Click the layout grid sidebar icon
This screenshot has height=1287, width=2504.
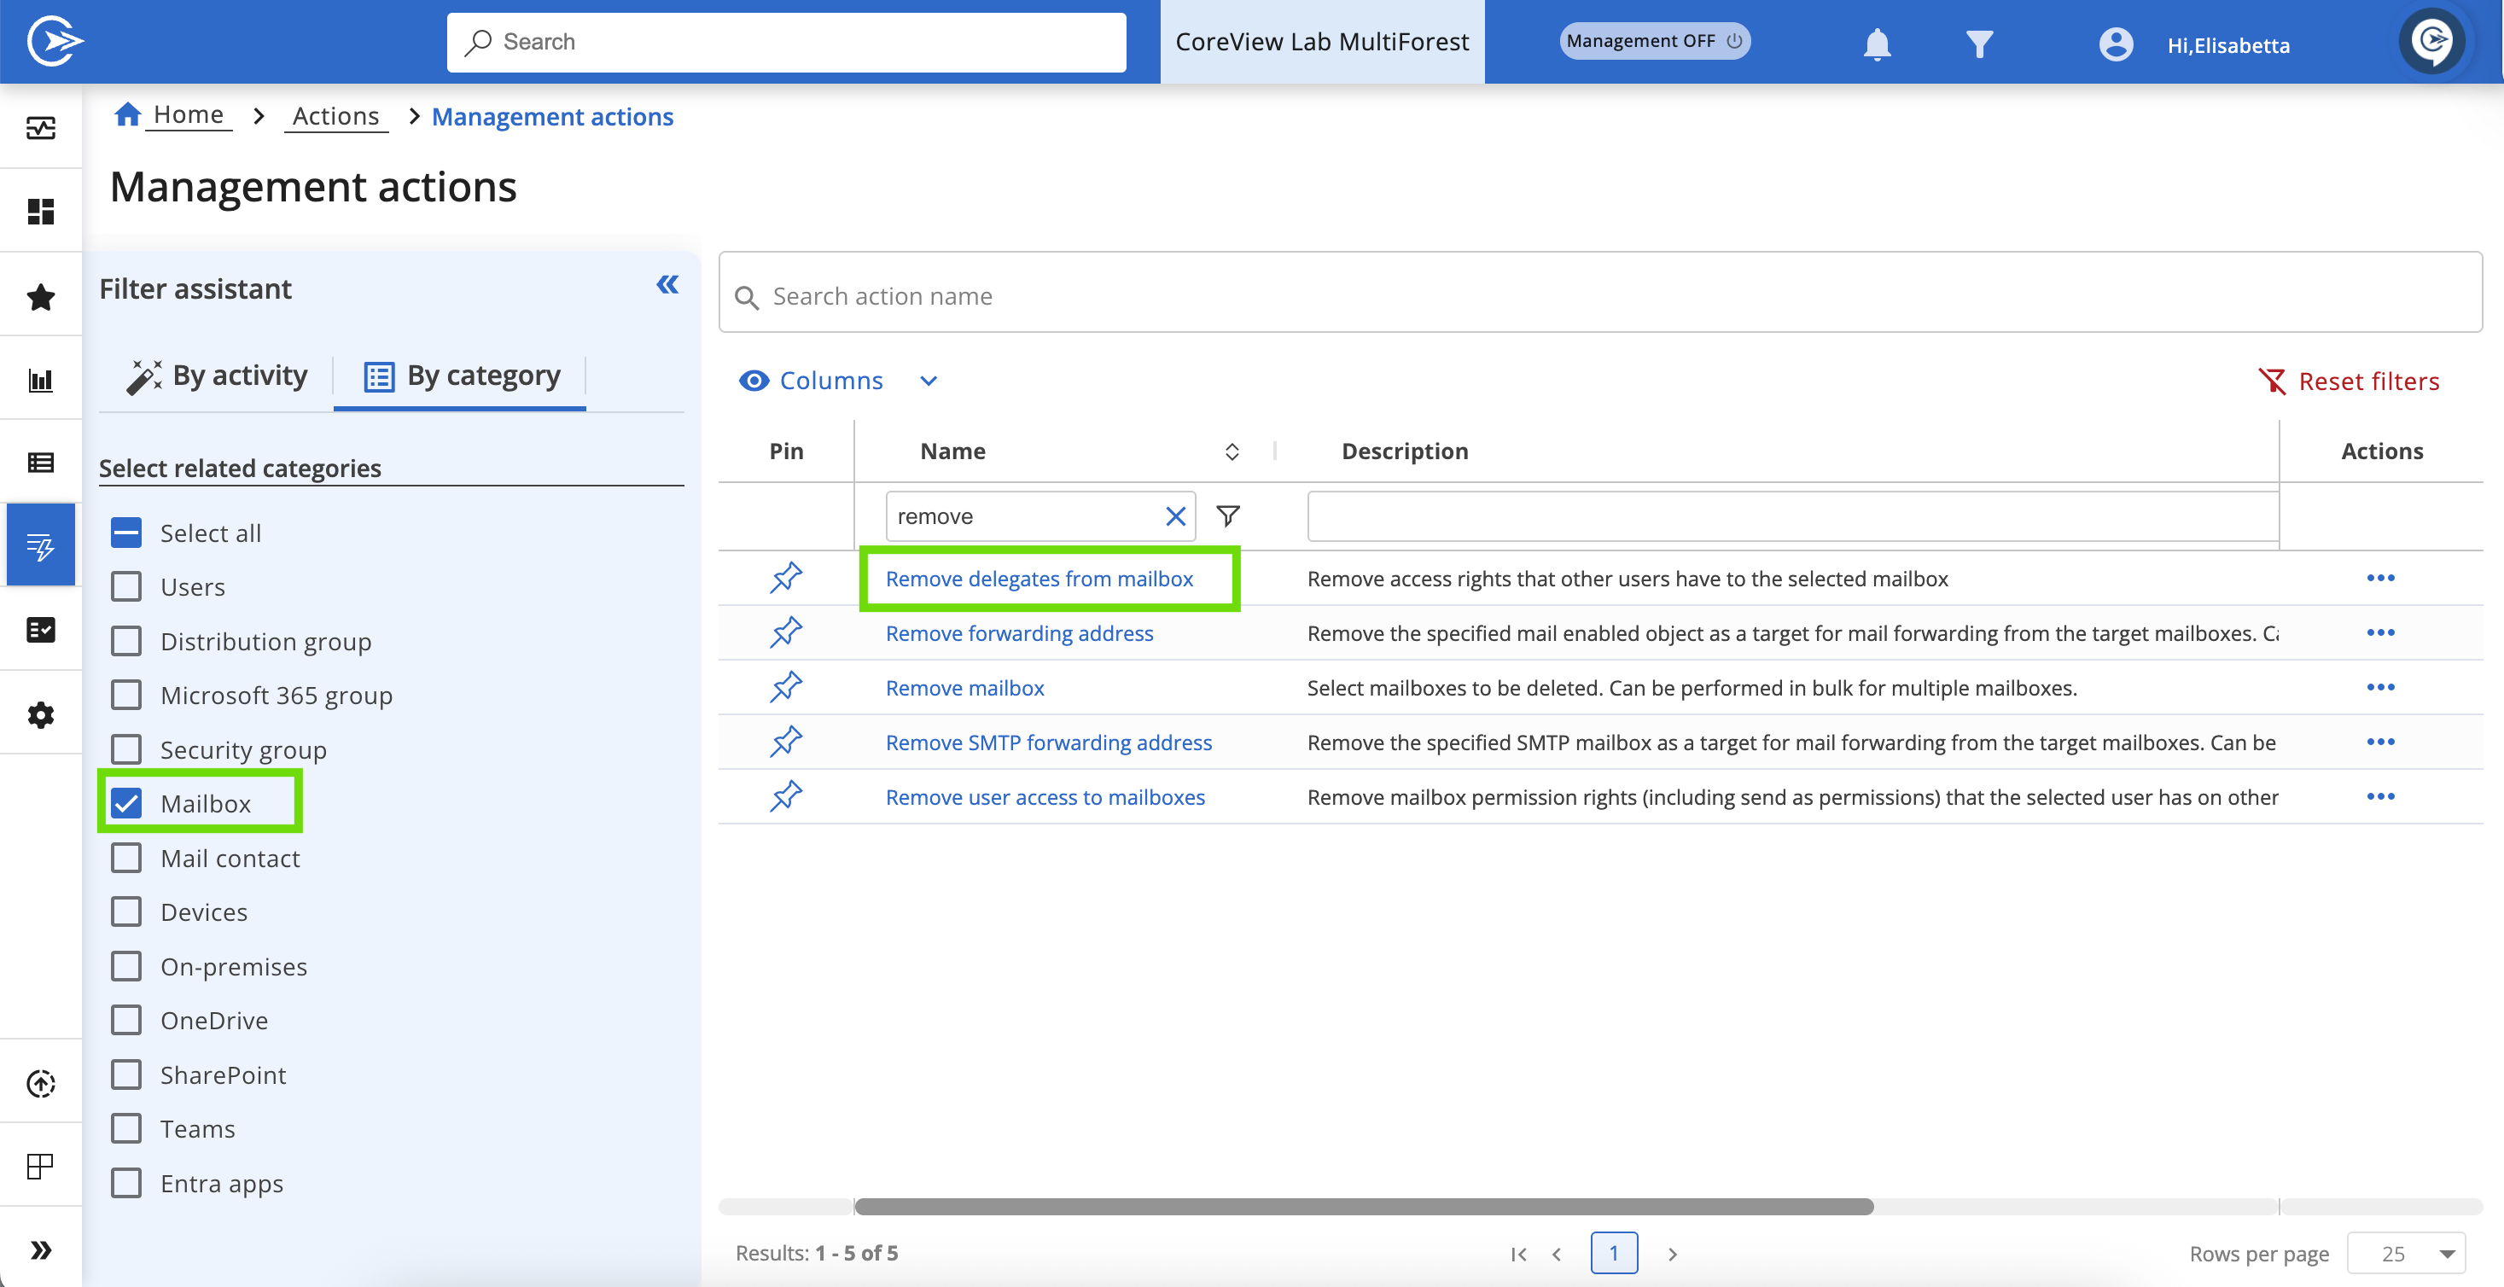click(41, 1166)
